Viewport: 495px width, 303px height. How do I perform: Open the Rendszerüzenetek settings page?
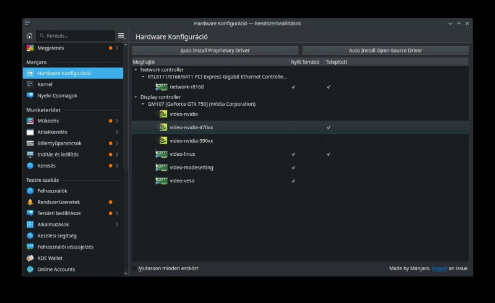tap(73, 202)
